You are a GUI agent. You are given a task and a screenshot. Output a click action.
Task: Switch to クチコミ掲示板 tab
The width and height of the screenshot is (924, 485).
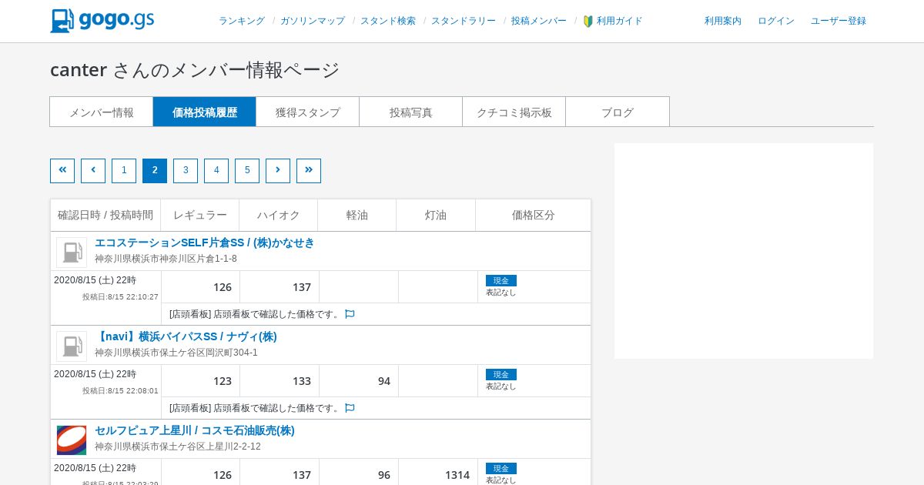514,112
